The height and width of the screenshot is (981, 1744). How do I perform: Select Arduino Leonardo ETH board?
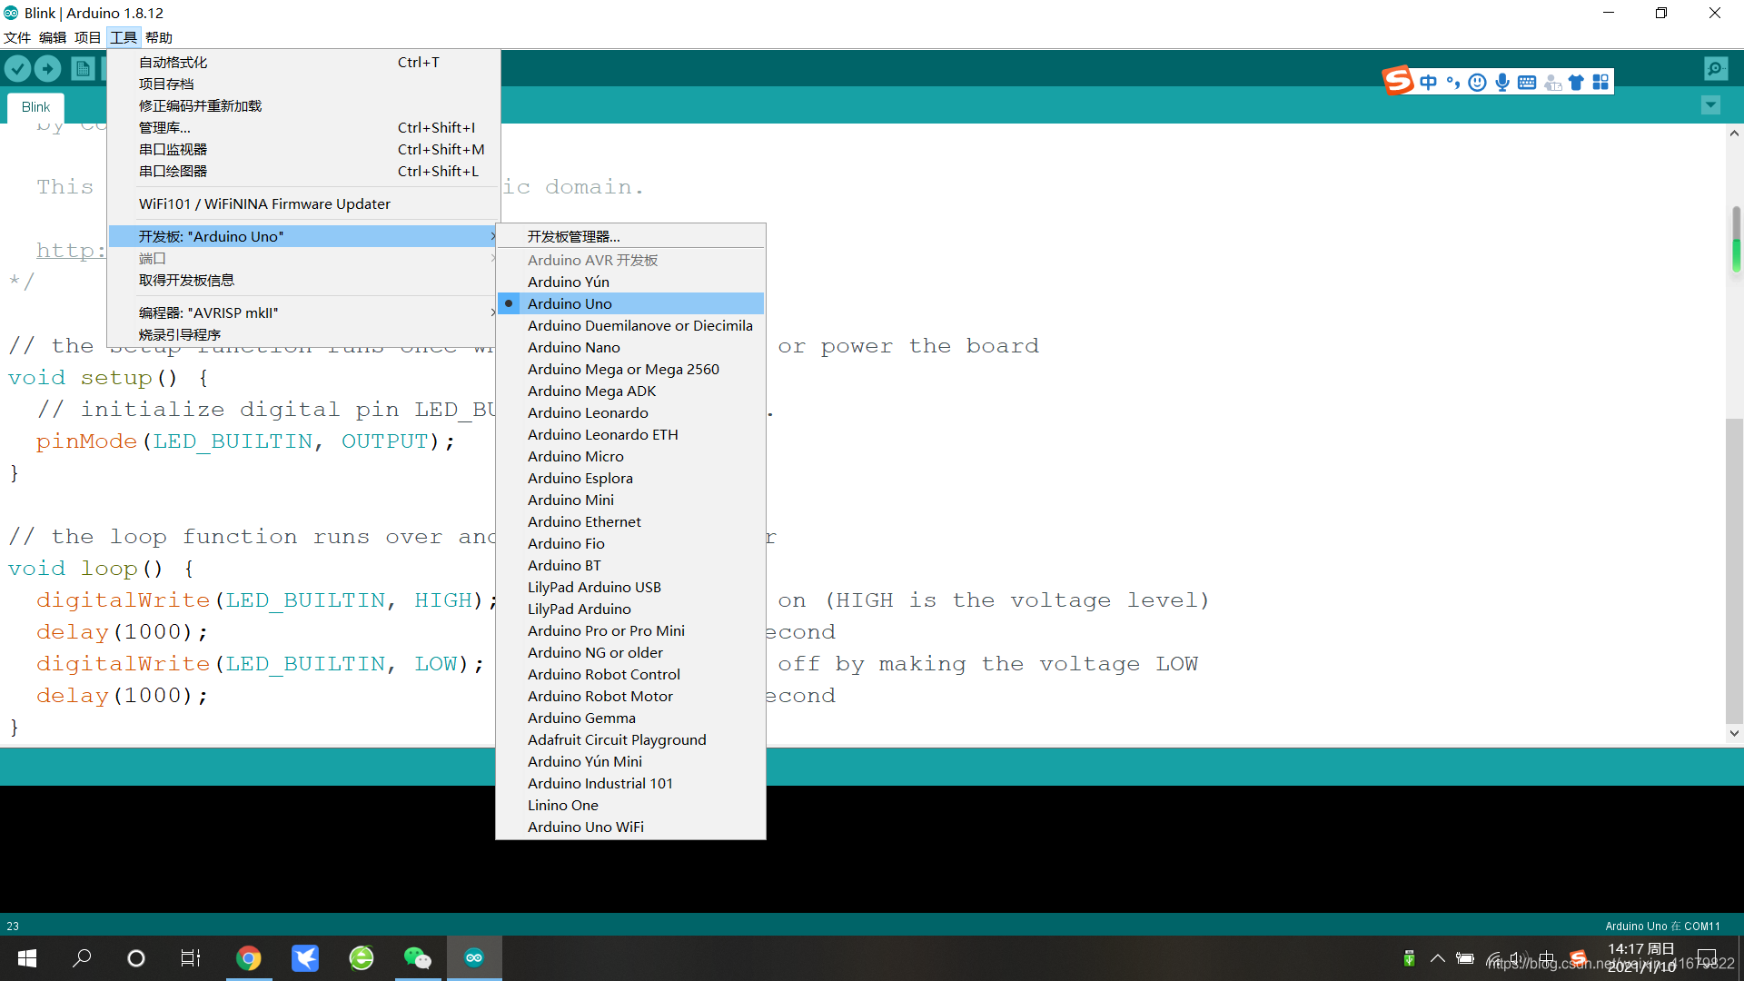click(x=630, y=434)
